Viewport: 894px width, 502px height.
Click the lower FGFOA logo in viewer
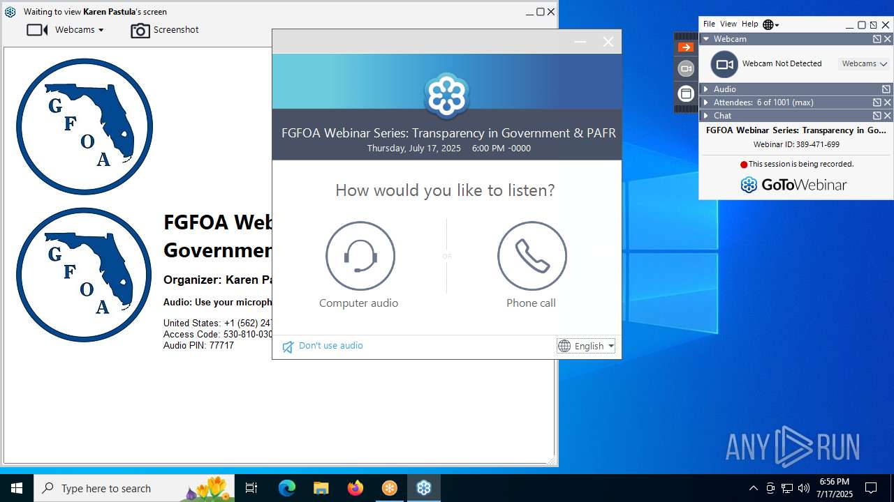[x=84, y=275]
